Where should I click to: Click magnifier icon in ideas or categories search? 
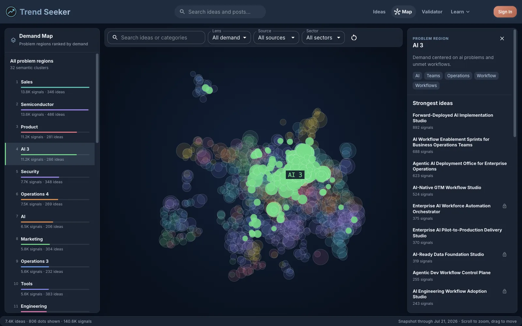tap(115, 37)
